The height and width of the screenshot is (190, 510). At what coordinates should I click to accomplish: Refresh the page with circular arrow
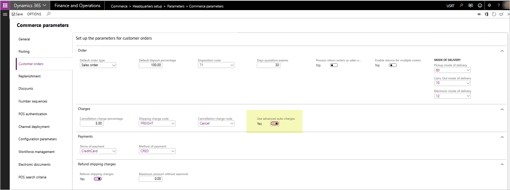click(494, 14)
